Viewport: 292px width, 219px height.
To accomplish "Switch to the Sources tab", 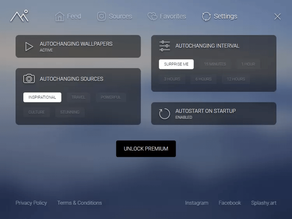I will [x=120, y=16].
